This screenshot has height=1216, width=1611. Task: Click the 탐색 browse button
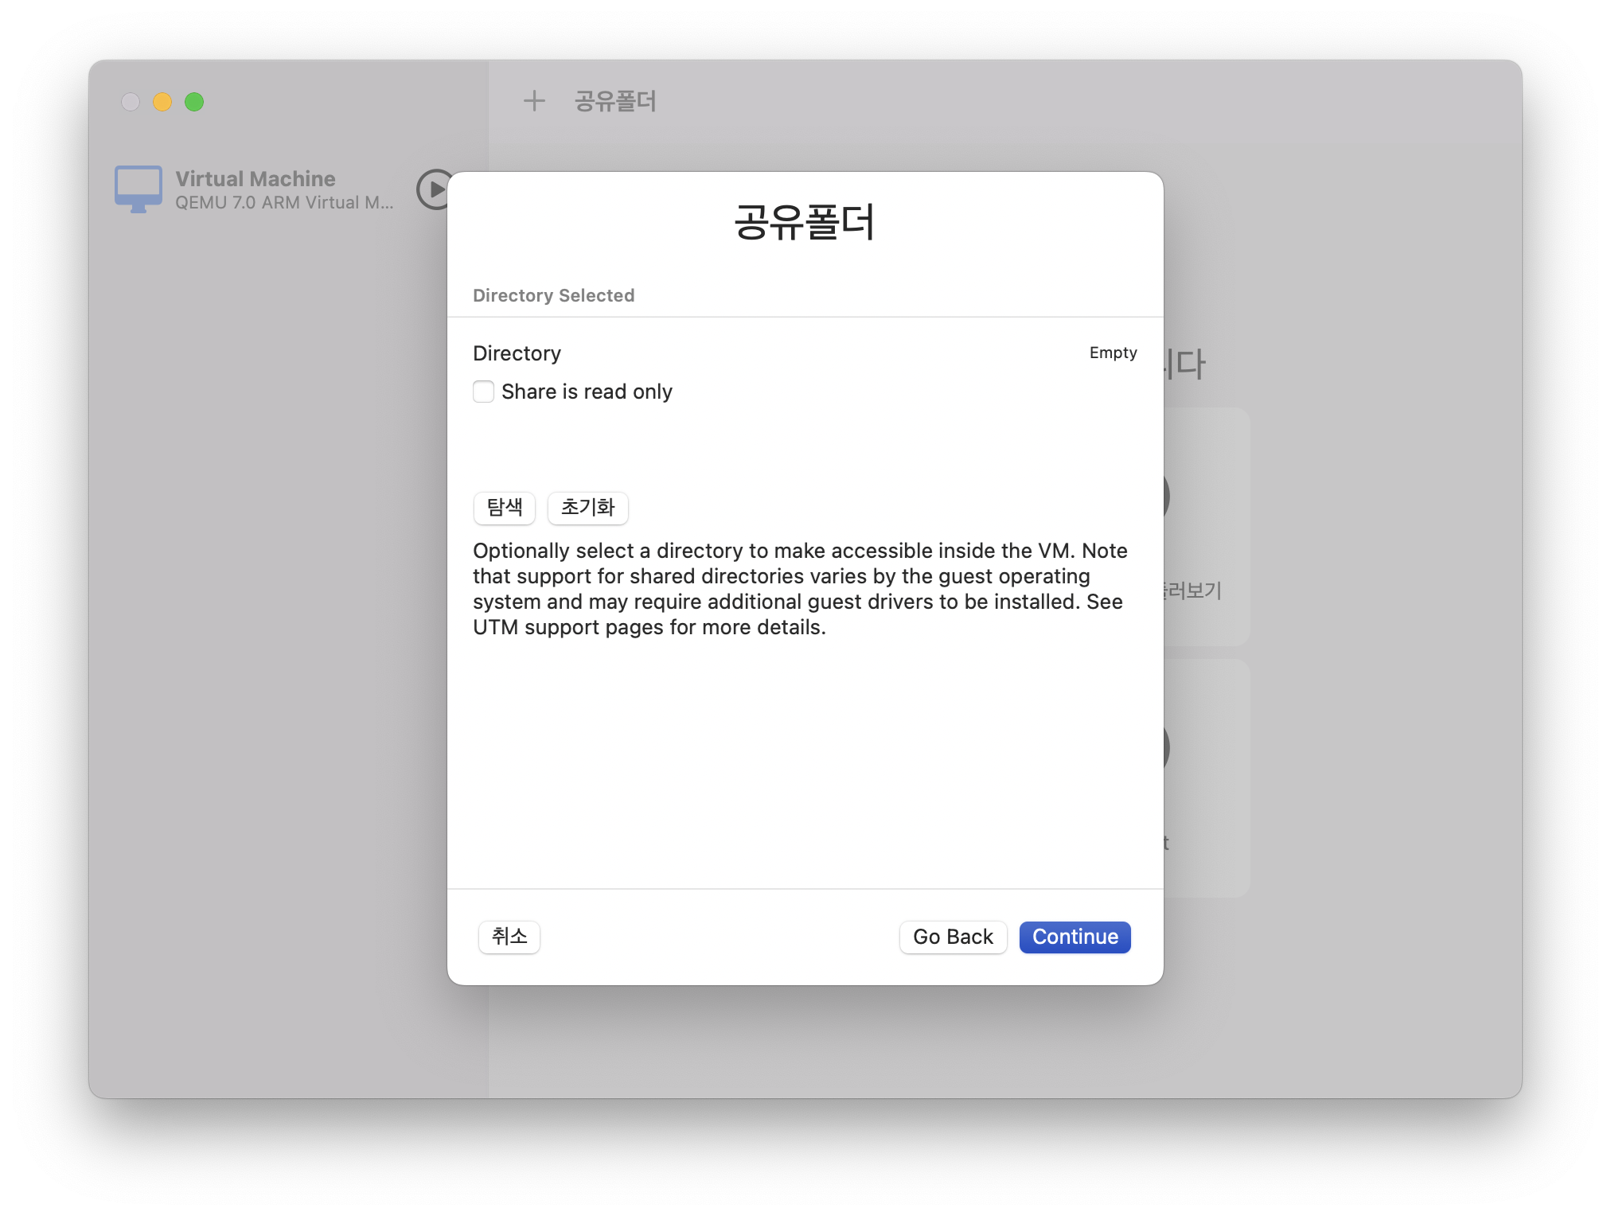(x=504, y=508)
